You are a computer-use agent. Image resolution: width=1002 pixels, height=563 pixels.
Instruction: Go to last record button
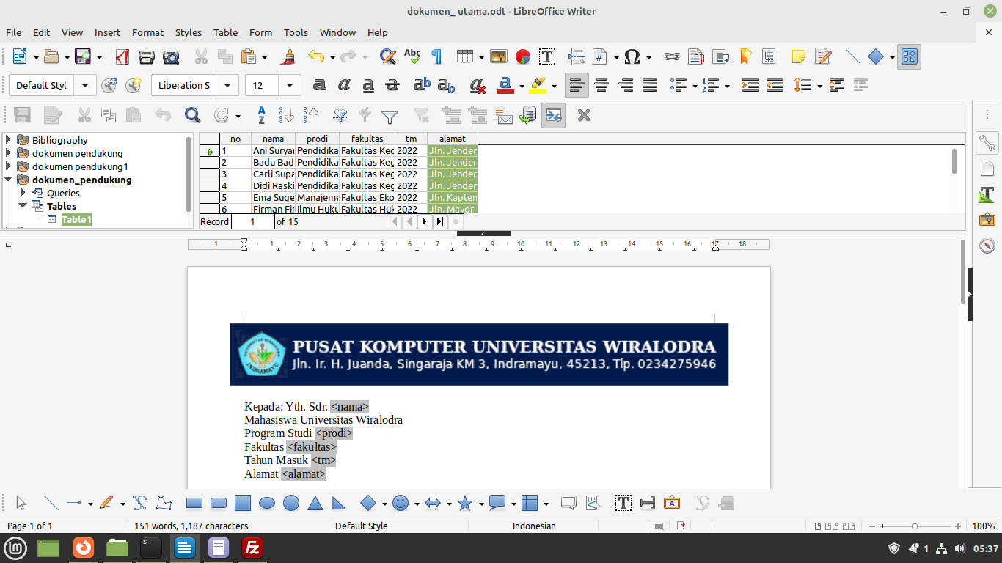[x=439, y=221]
